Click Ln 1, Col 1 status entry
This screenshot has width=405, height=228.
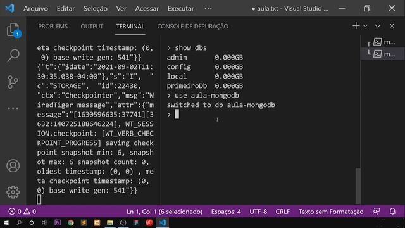[165, 212]
